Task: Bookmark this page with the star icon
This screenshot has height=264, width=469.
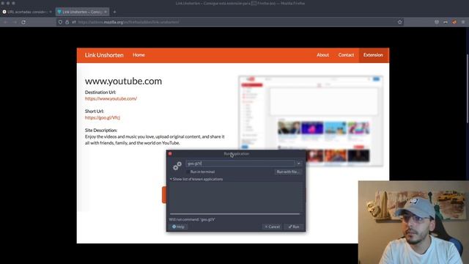Action: [400, 22]
